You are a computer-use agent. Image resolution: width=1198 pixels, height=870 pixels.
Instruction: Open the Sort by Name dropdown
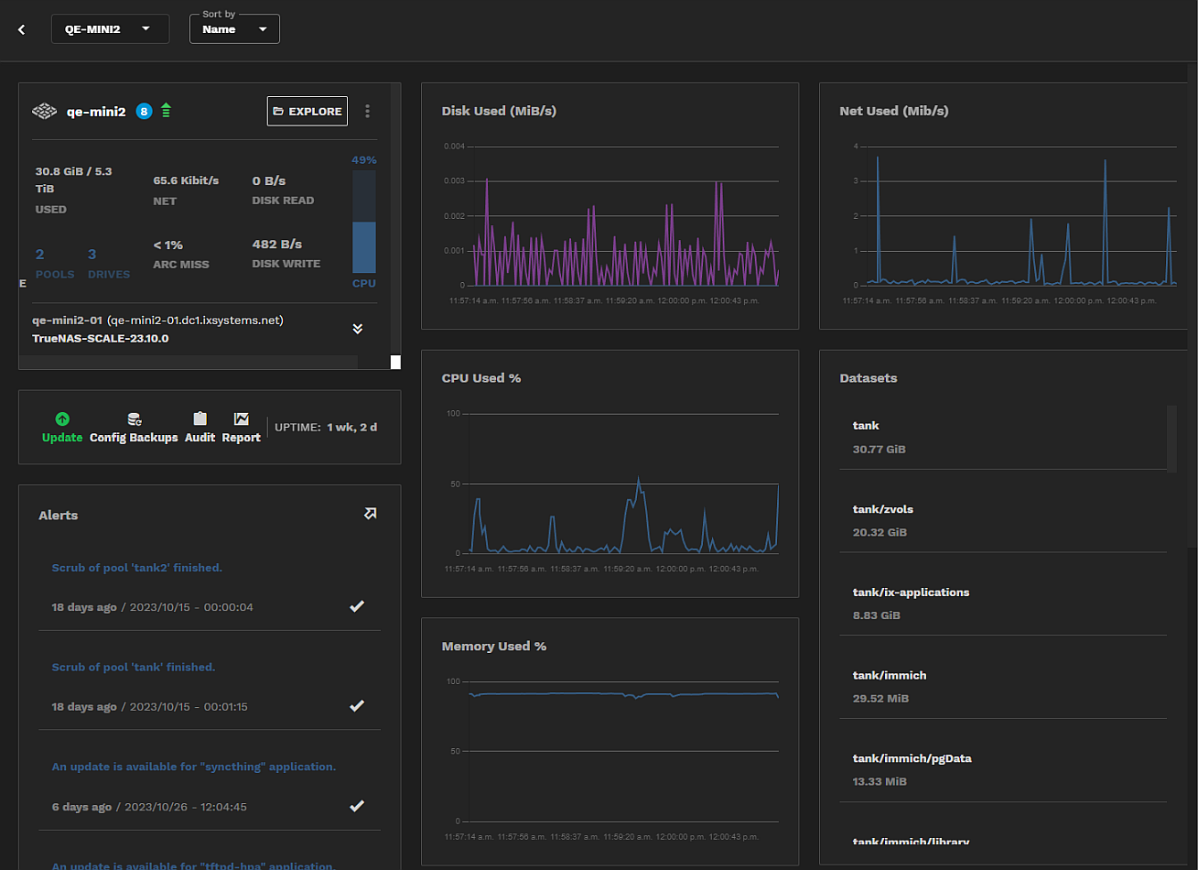(x=234, y=29)
